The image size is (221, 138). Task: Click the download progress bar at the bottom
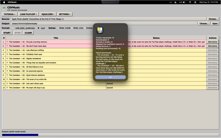tap(110, 135)
